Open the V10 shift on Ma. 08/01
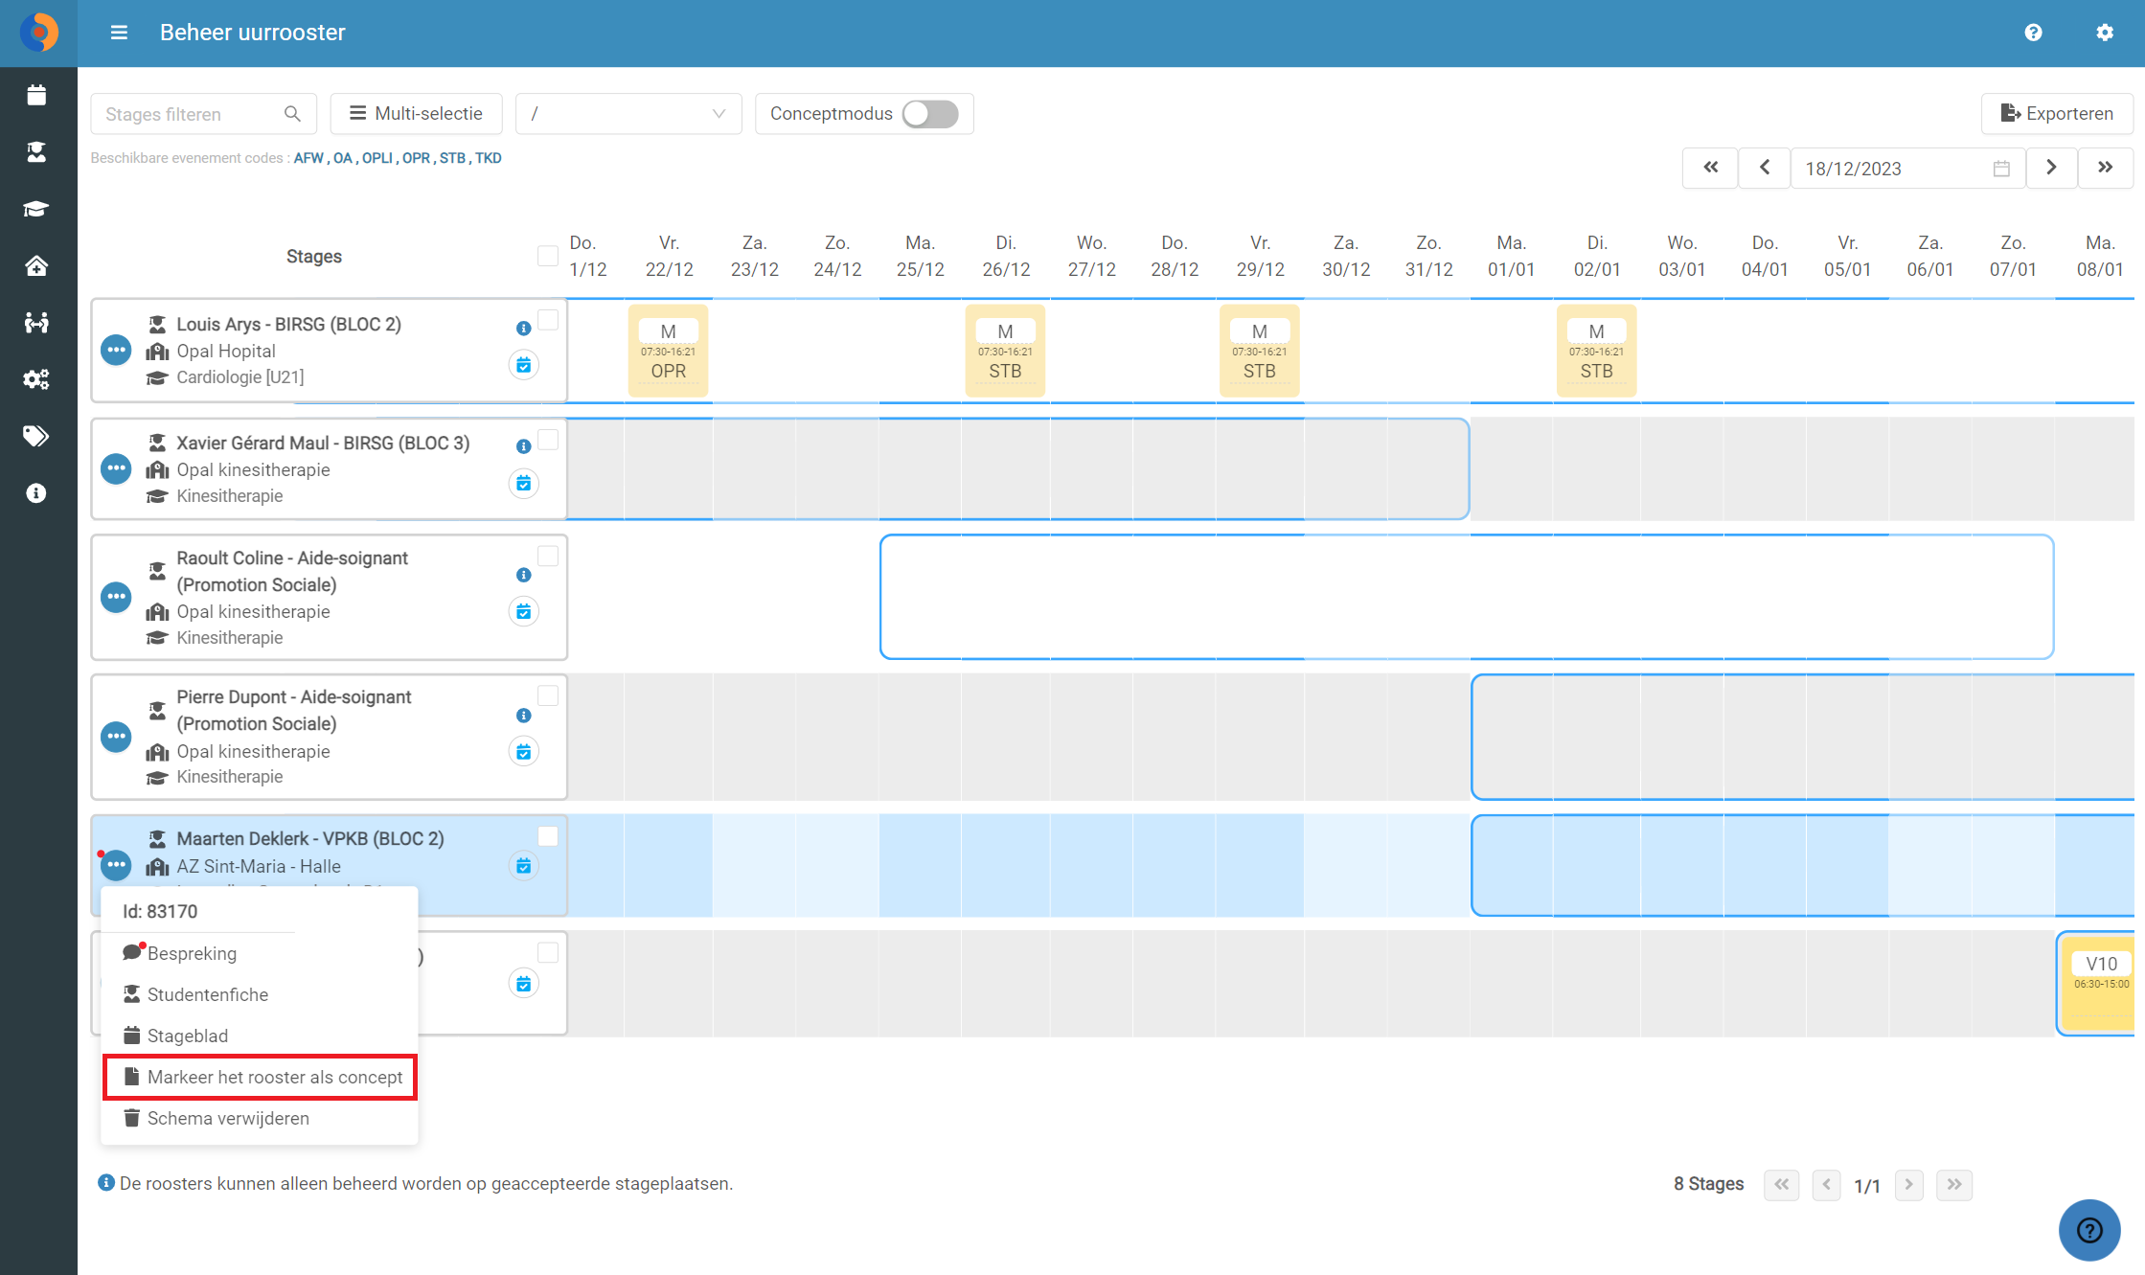 (2098, 983)
